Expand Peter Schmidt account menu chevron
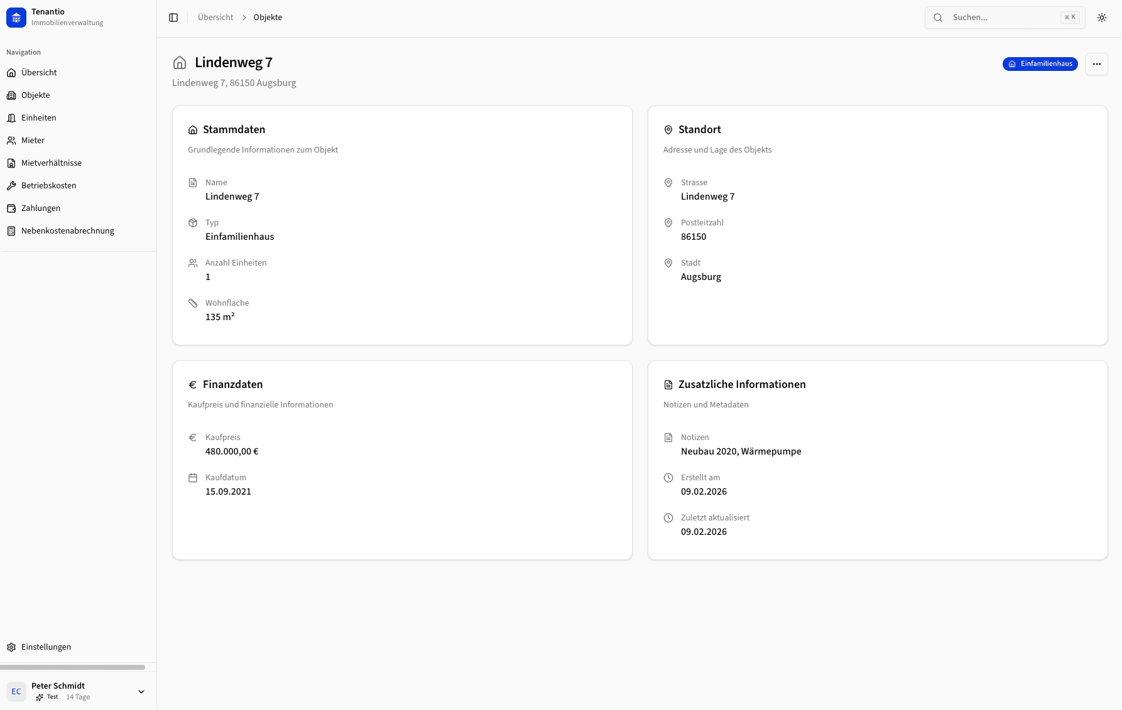The image size is (1122, 710). (x=141, y=691)
